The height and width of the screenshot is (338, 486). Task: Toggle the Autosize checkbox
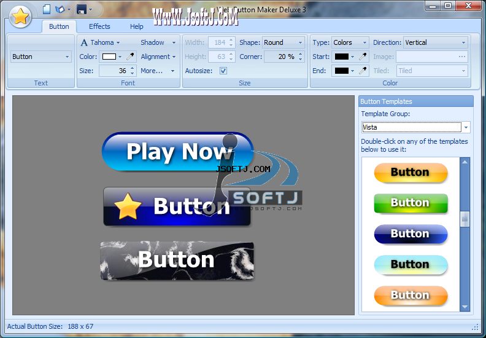223,71
